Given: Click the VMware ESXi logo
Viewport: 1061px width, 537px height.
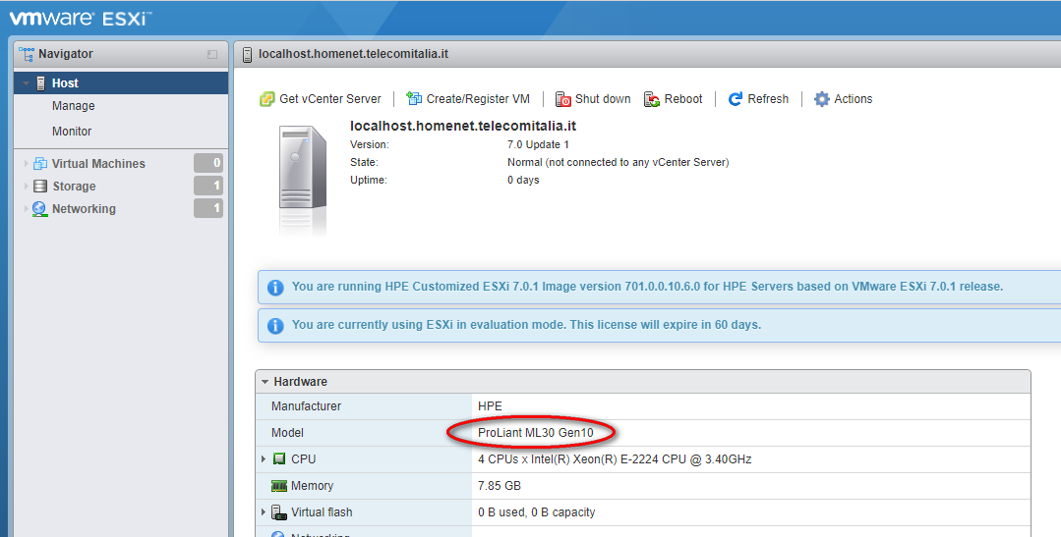Looking at the screenshot, I should [80, 19].
